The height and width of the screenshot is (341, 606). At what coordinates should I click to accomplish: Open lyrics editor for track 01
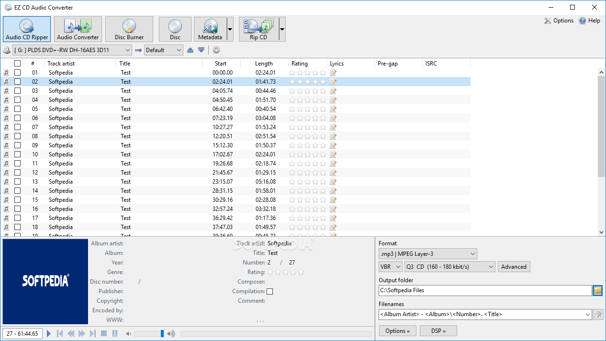333,73
